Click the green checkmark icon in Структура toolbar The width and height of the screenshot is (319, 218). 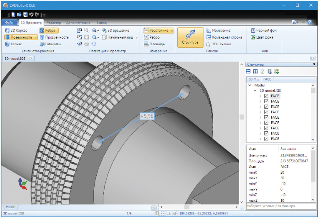[277, 71]
